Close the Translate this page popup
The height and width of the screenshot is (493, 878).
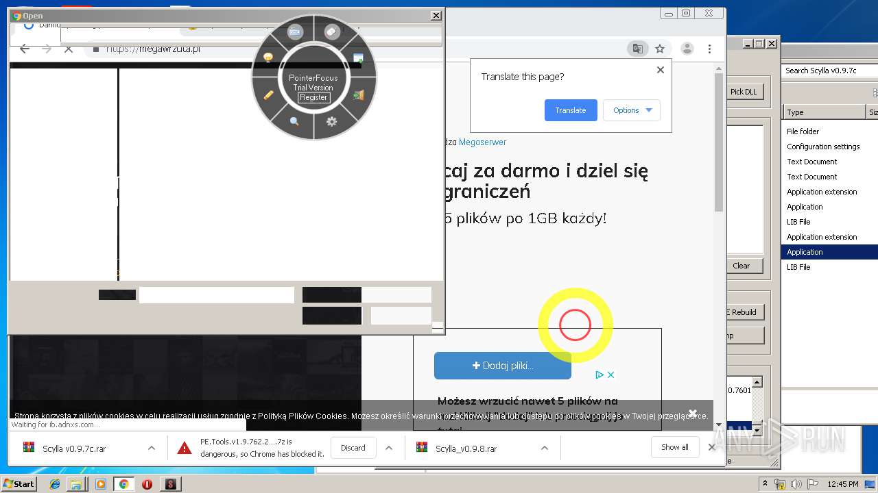coord(661,70)
